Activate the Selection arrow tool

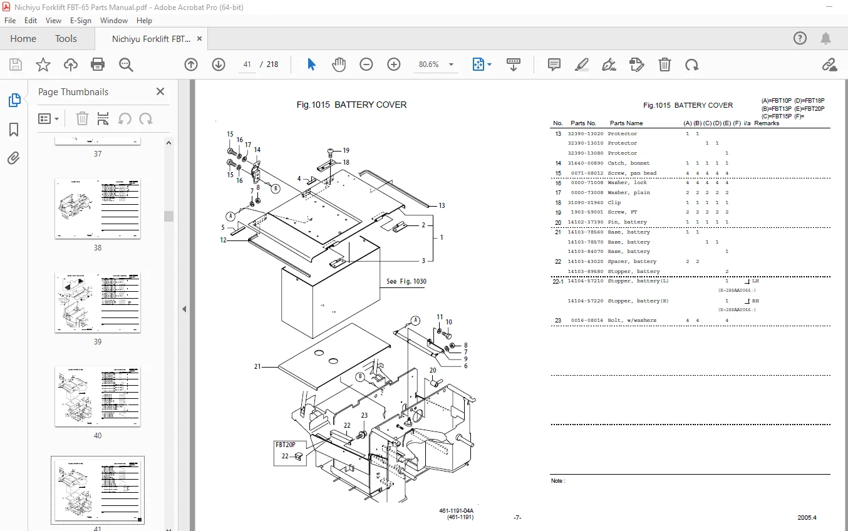311,64
